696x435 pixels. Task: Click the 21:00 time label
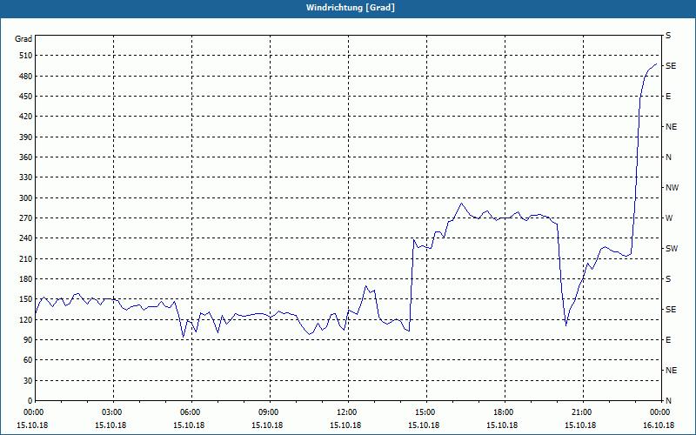[582, 412]
